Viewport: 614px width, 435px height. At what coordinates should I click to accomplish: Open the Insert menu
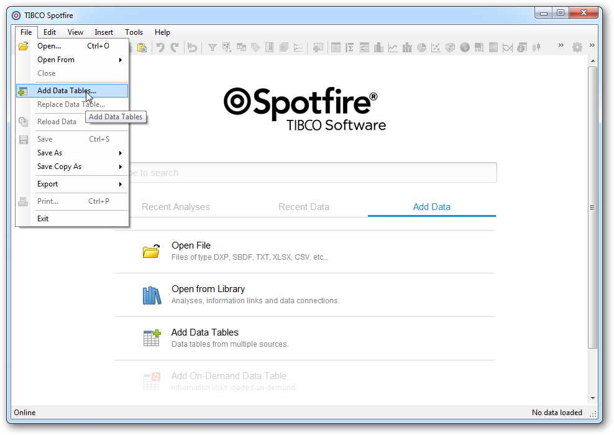point(104,32)
